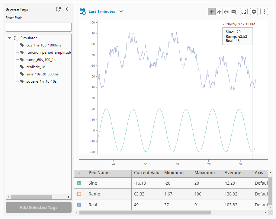Enable the Ramp pen checkbox
276x219 pixels.
click(79, 194)
